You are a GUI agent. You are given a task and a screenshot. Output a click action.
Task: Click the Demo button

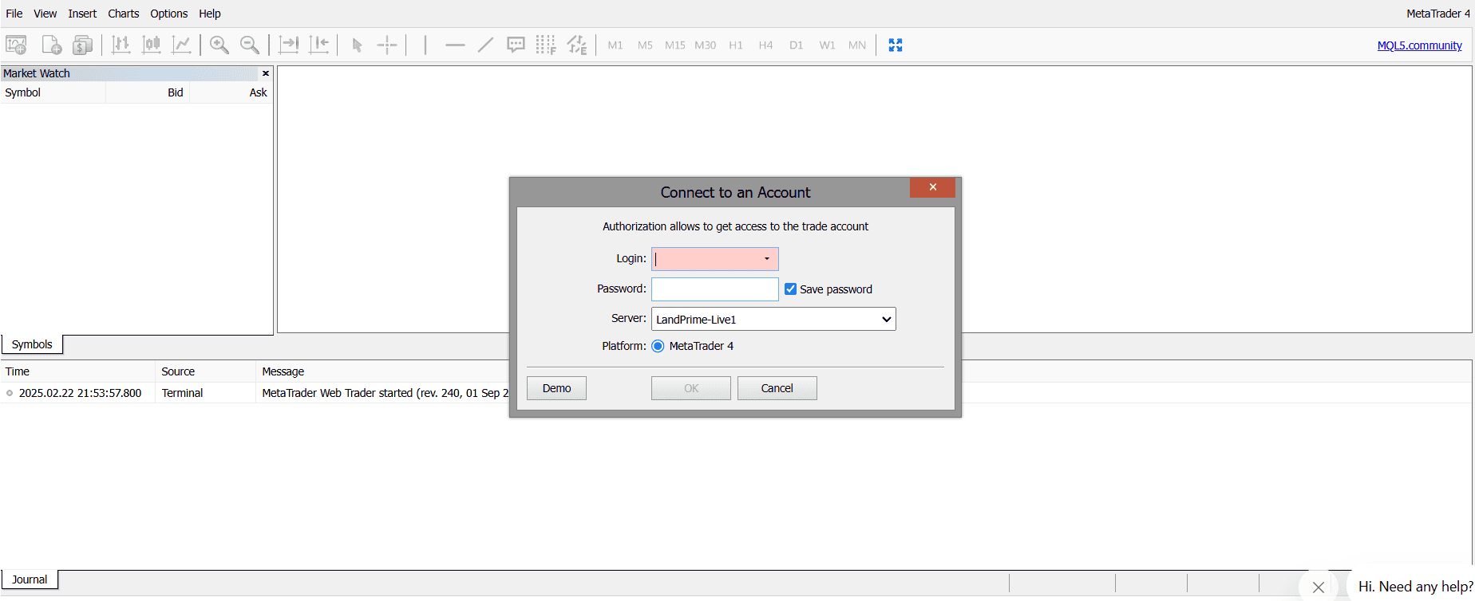pos(556,388)
